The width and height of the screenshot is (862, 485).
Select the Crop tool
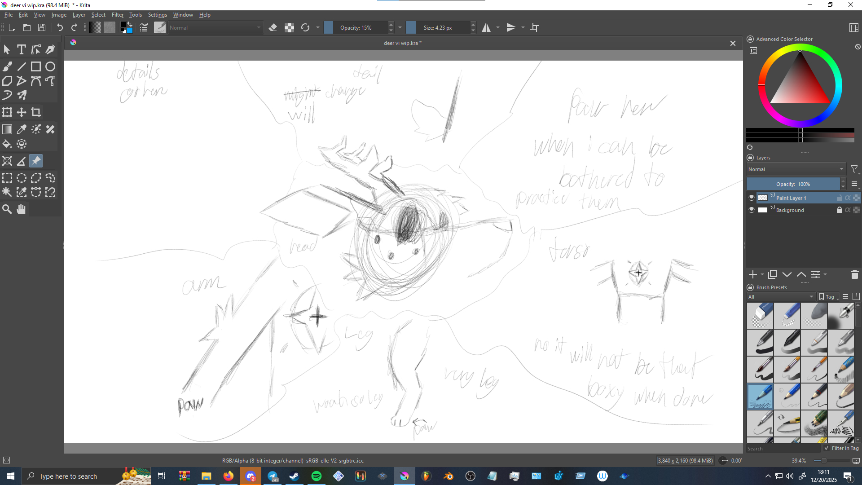[36, 112]
